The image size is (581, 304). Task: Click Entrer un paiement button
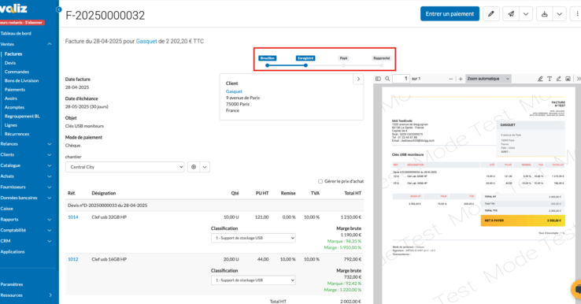click(x=450, y=14)
